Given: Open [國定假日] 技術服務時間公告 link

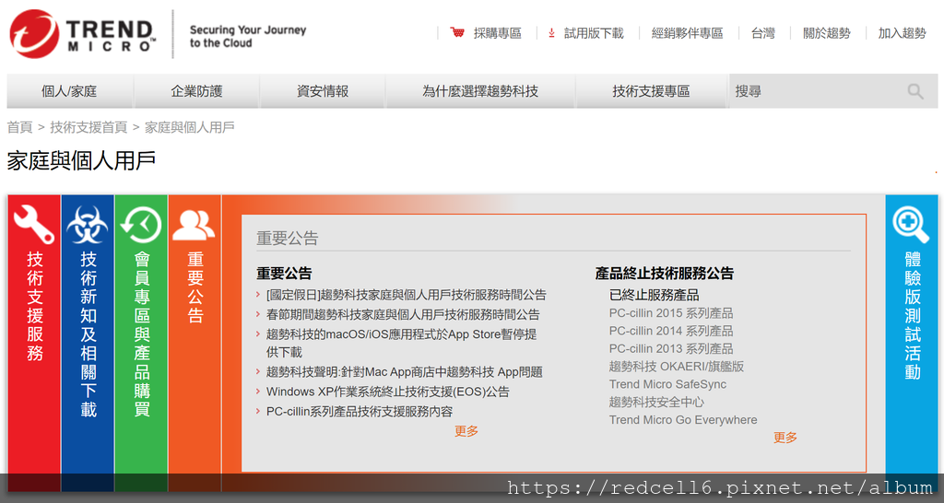Looking at the screenshot, I should (x=407, y=295).
